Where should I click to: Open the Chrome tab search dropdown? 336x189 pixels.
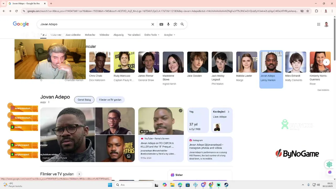tap(4, 3)
